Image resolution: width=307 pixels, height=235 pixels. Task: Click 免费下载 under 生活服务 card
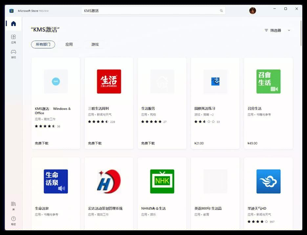148,143
